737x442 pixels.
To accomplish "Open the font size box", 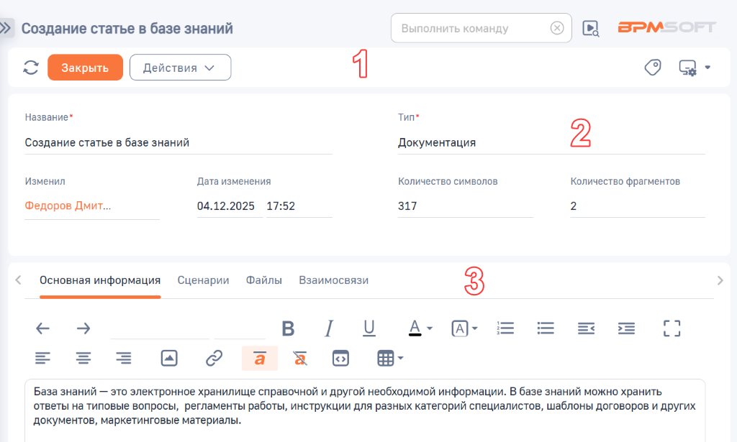I will (x=240, y=328).
